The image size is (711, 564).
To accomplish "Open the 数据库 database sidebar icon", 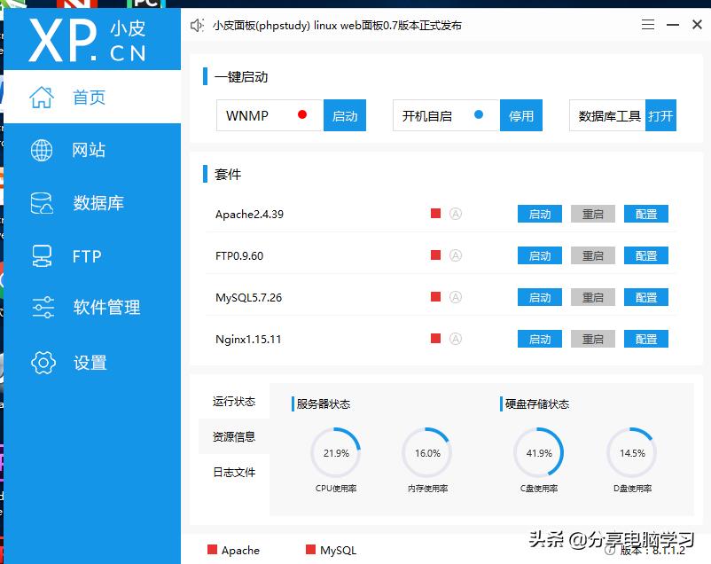I will (43, 202).
